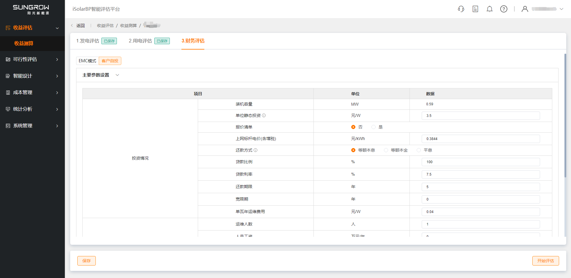The height and width of the screenshot is (278, 571).
Task: Click the 开始评估 button
Action: (x=545, y=261)
